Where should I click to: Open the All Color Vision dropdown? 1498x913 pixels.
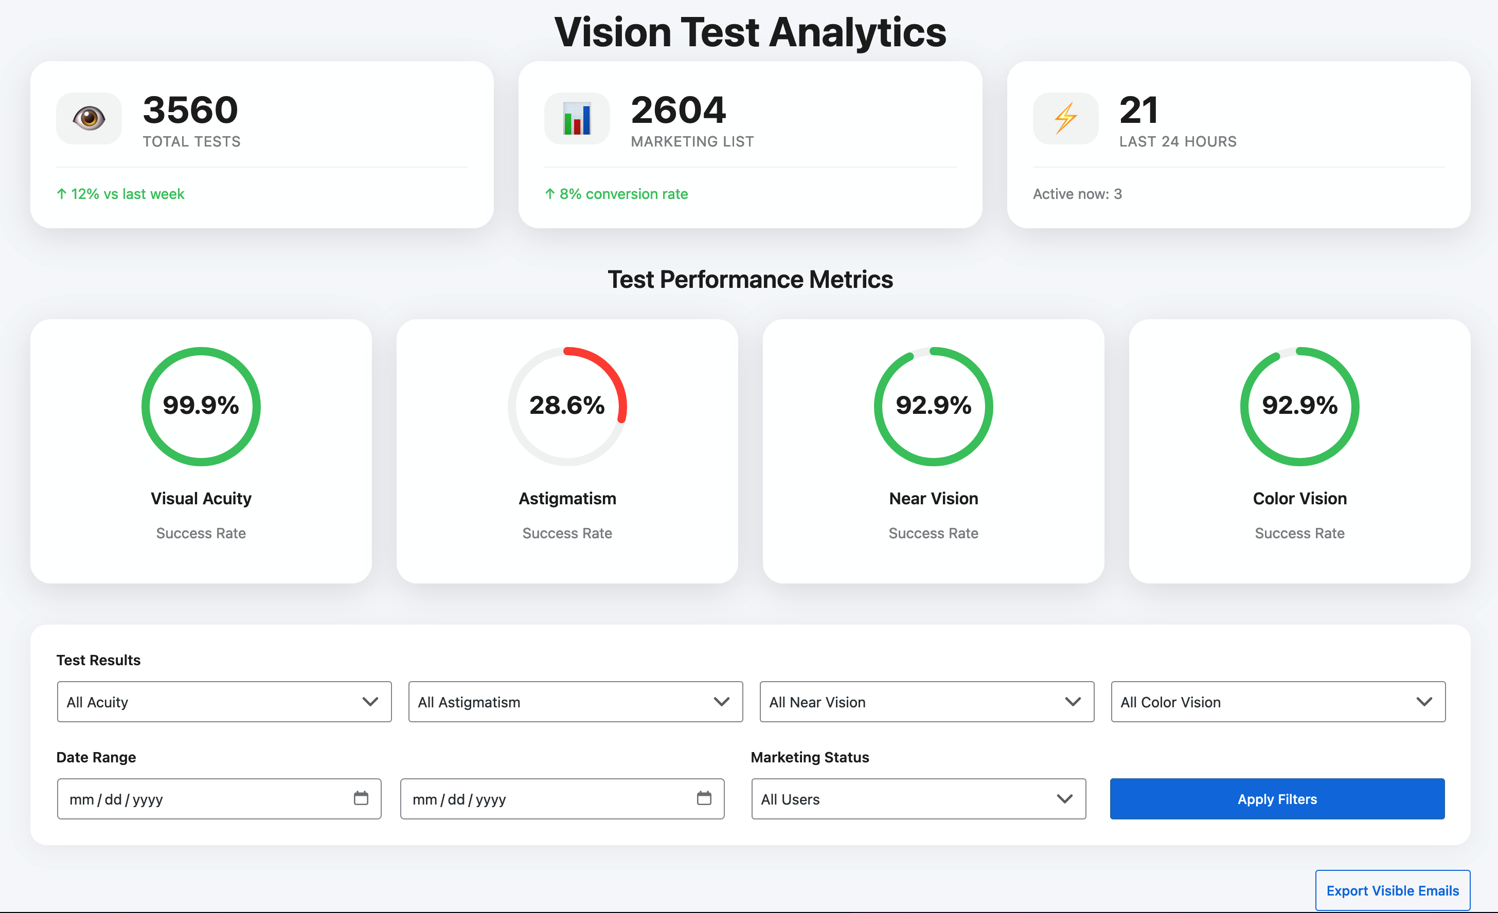pos(1278,702)
